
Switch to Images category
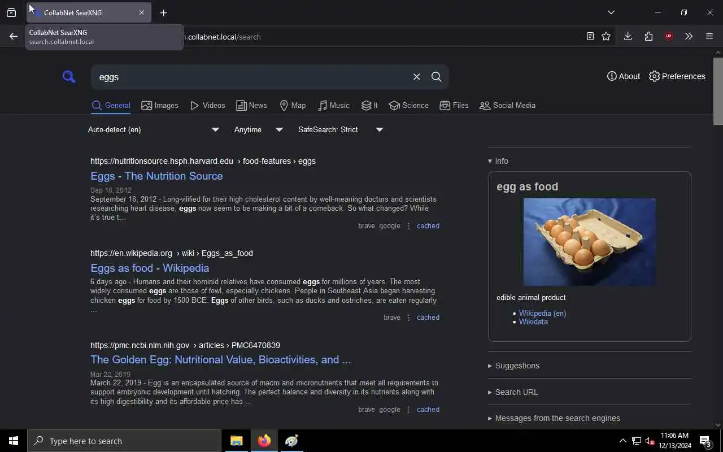(160, 106)
